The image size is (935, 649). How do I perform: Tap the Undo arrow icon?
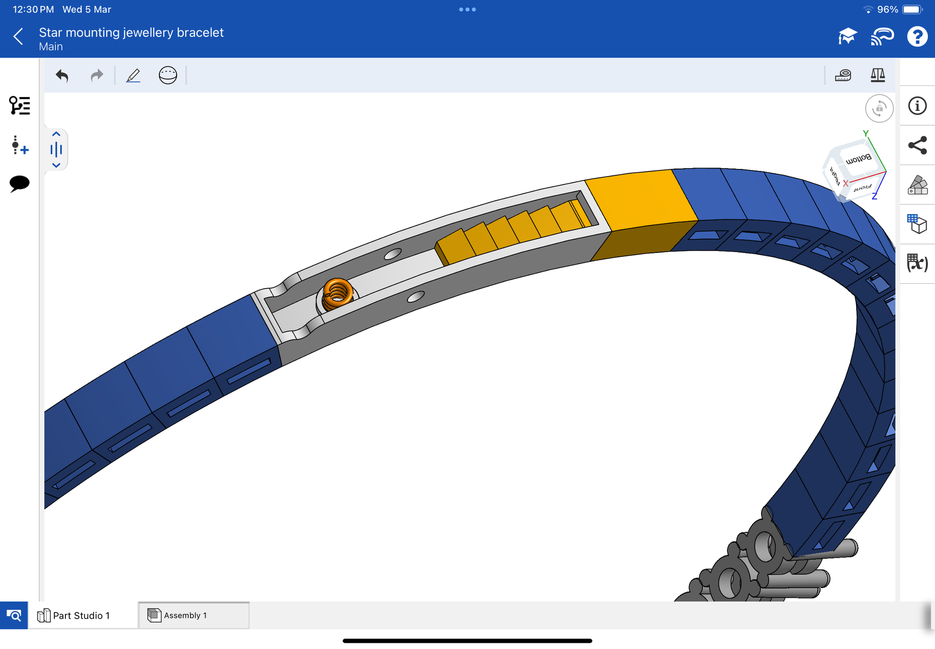click(62, 75)
